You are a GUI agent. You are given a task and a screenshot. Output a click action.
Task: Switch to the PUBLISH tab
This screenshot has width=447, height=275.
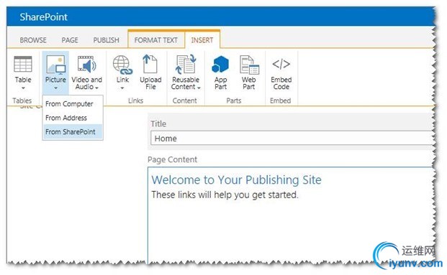[106, 40]
